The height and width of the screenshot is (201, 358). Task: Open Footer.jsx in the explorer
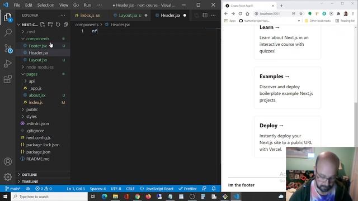[37, 46]
